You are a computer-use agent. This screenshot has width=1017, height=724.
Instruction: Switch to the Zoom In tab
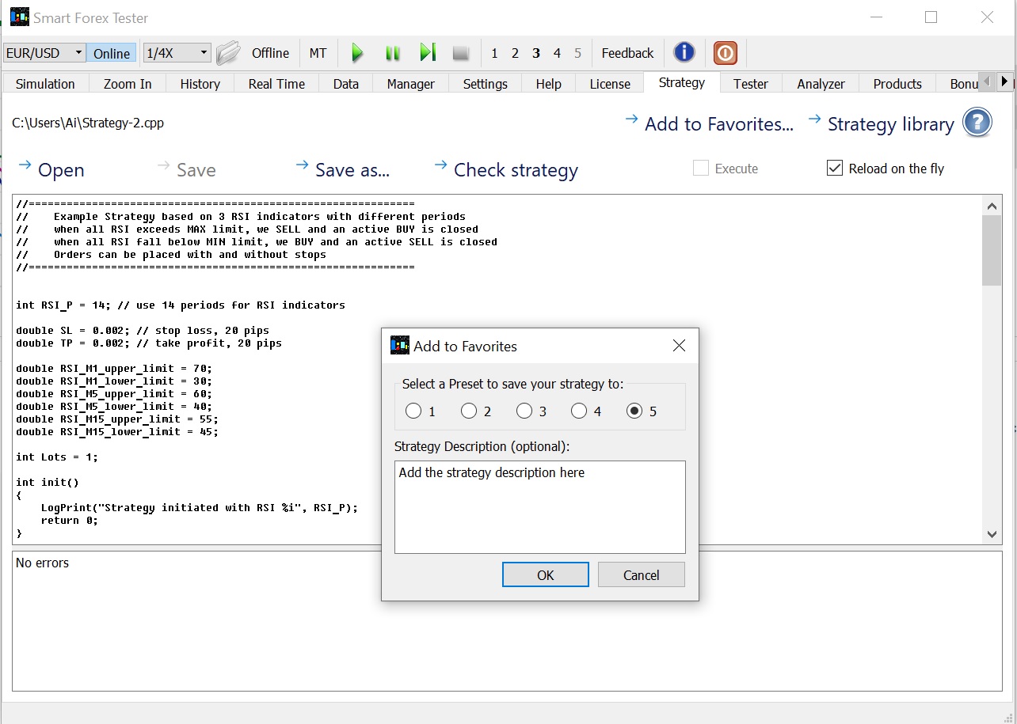(128, 84)
